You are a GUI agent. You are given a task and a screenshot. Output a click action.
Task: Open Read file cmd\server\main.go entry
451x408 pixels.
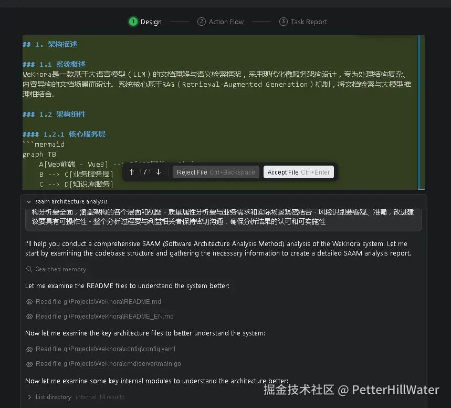coord(108,364)
